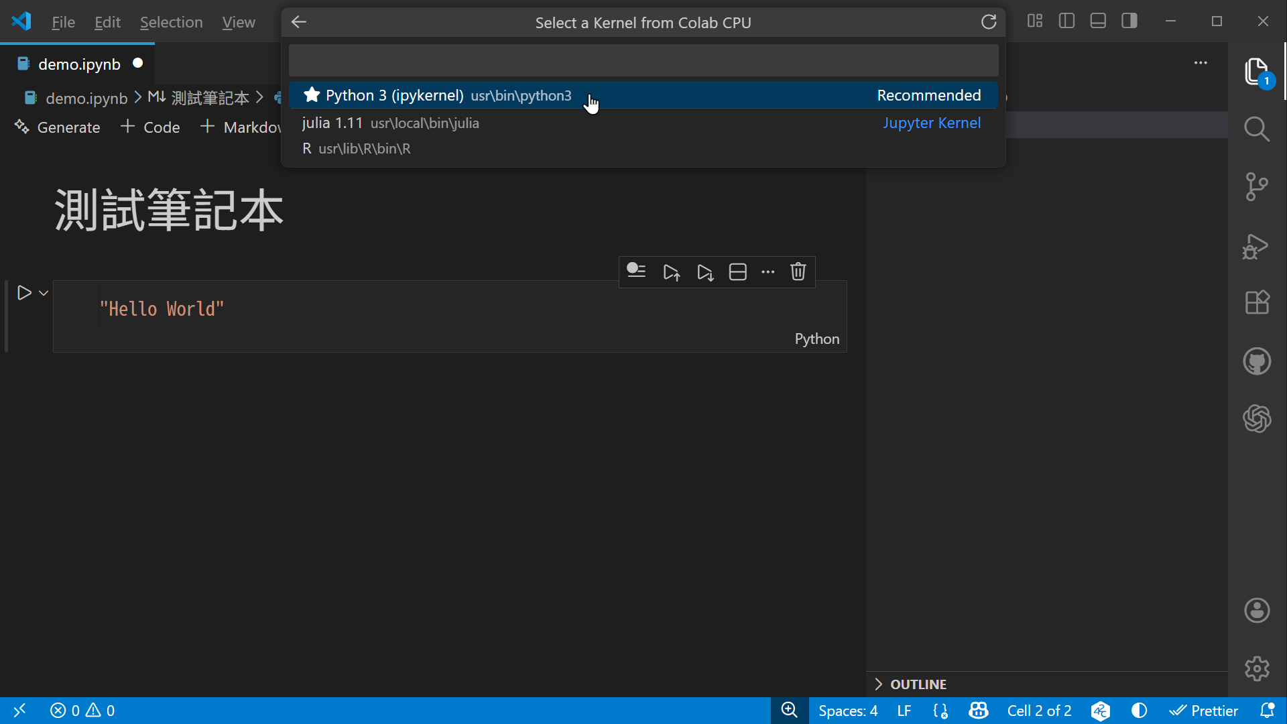Click the run-by-line cell toolbar icon

pos(636,271)
